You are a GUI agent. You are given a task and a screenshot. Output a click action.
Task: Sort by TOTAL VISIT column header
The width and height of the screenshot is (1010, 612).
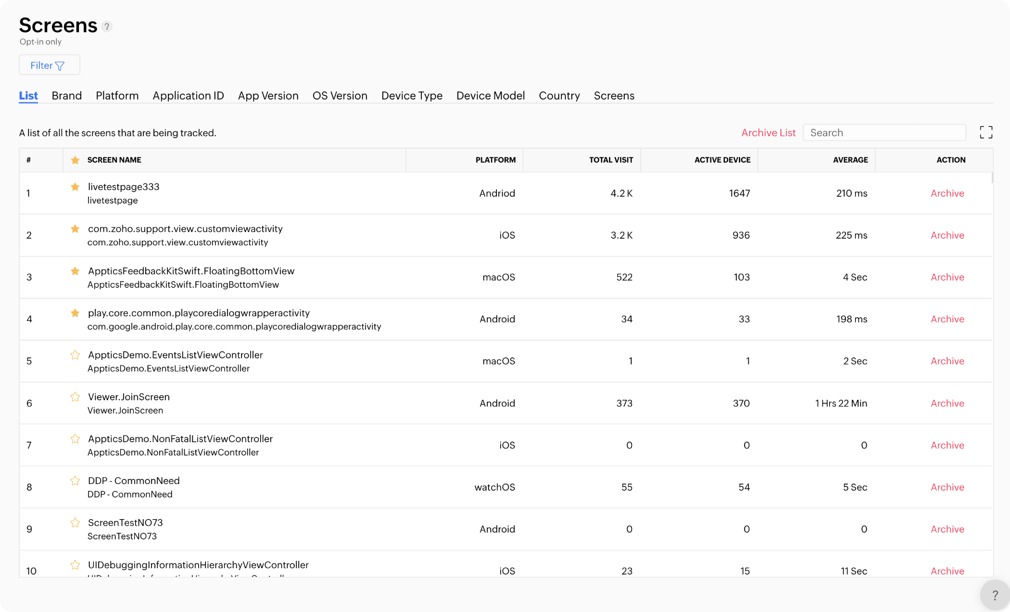(611, 160)
